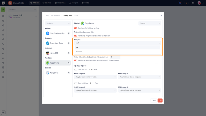
Task: Click the website globe icon for meta-catalog
Action: coord(47,33)
